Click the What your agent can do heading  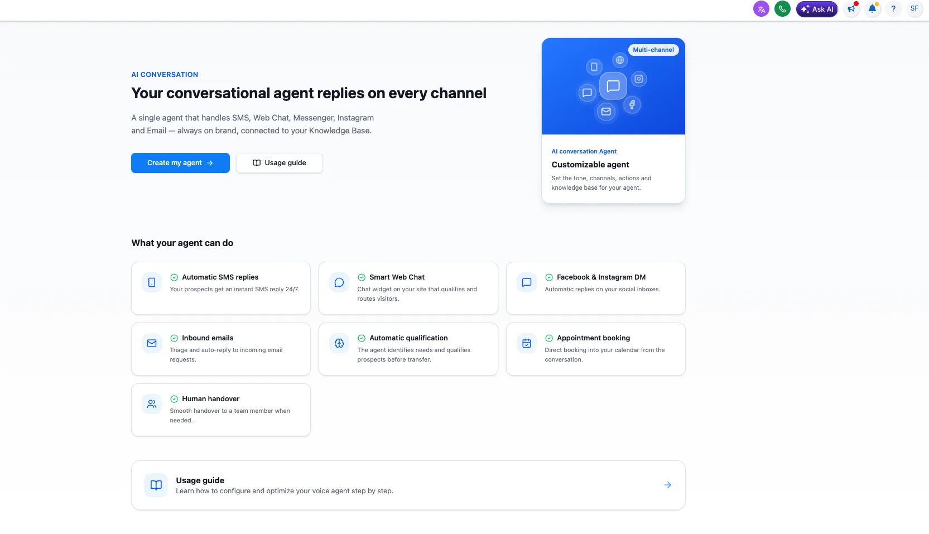coord(182,243)
